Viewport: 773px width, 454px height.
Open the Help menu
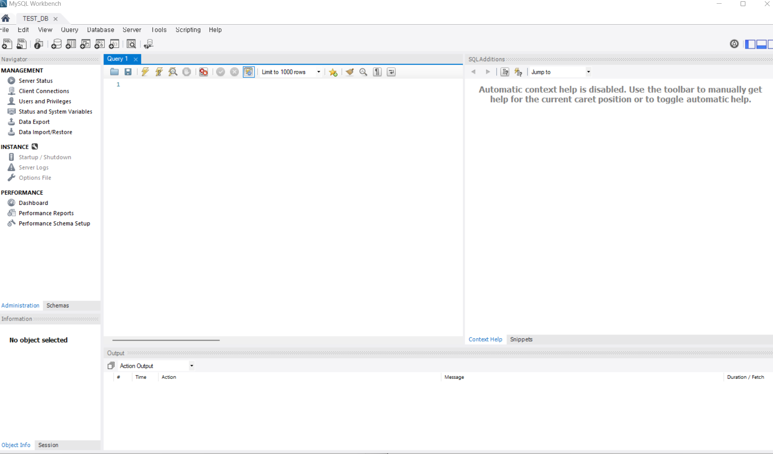[x=215, y=30]
